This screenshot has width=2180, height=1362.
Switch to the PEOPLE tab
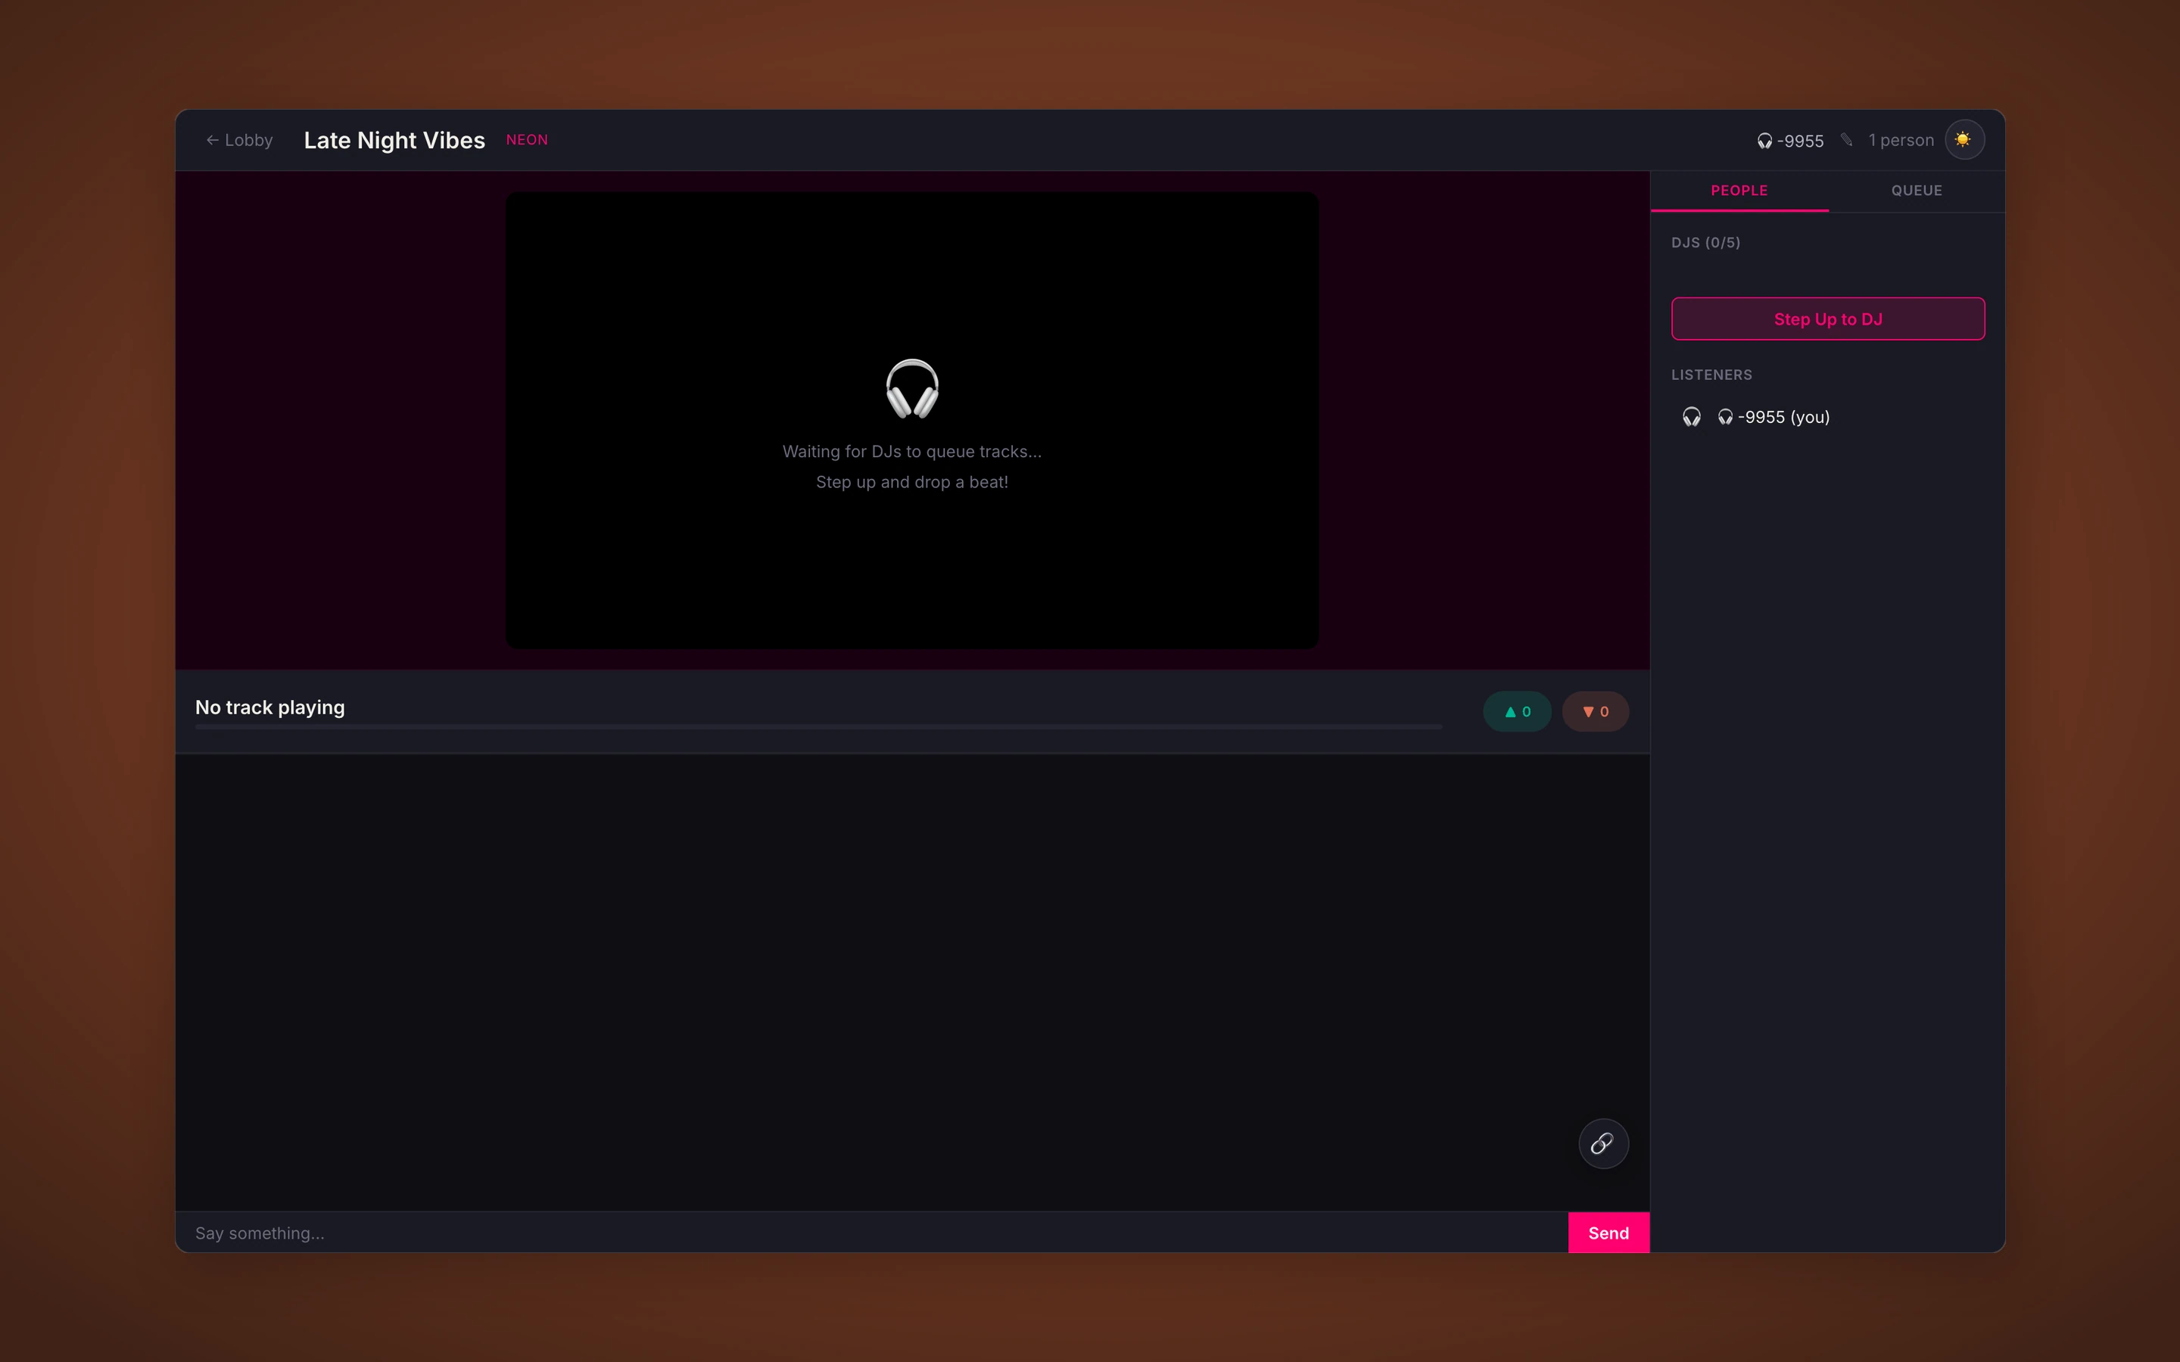[x=1739, y=190]
